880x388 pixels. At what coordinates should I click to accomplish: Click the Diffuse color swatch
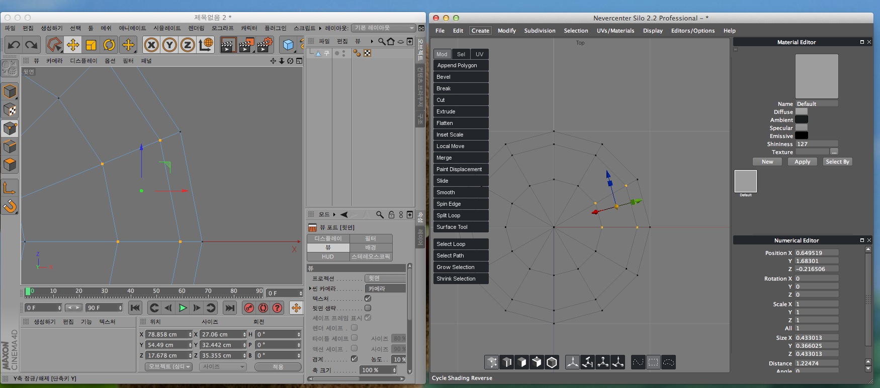point(802,111)
